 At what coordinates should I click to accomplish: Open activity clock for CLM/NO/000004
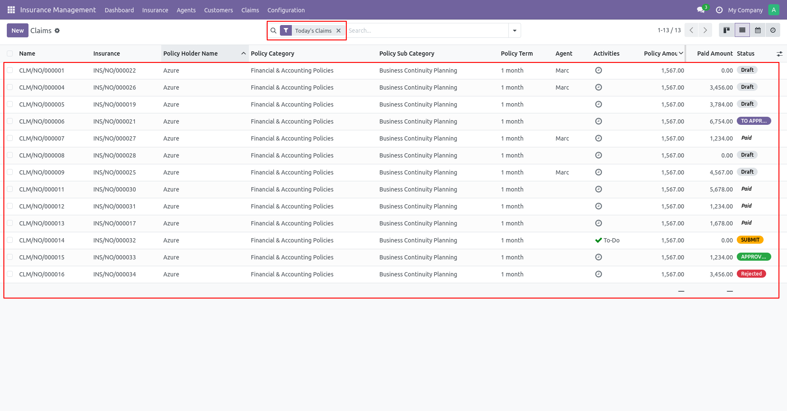pyautogui.click(x=599, y=87)
